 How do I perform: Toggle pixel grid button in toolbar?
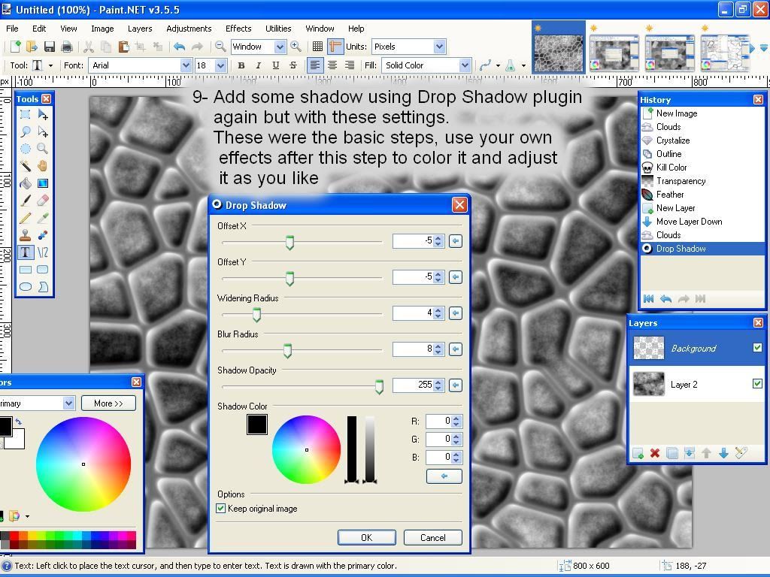click(318, 47)
